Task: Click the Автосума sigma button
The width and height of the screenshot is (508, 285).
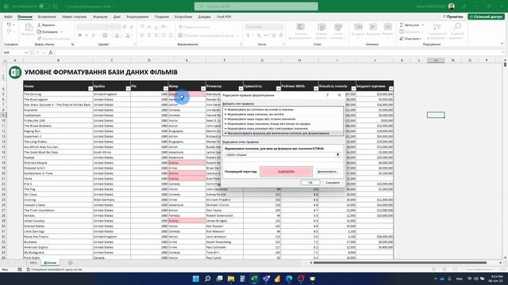Action: coord(410,25)
